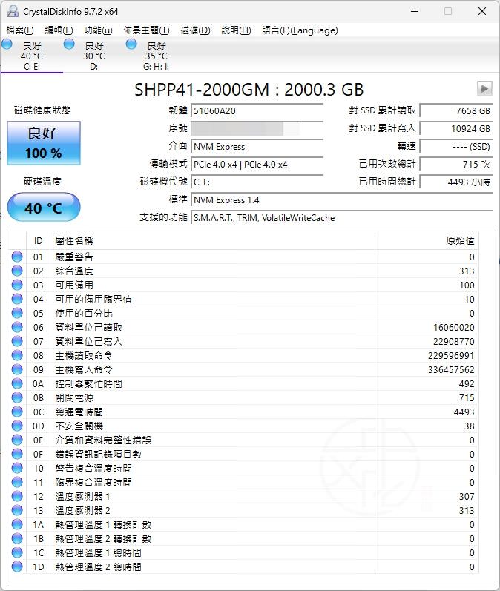Click the 介面 field showing NVM Express

(x=257, y=146)
